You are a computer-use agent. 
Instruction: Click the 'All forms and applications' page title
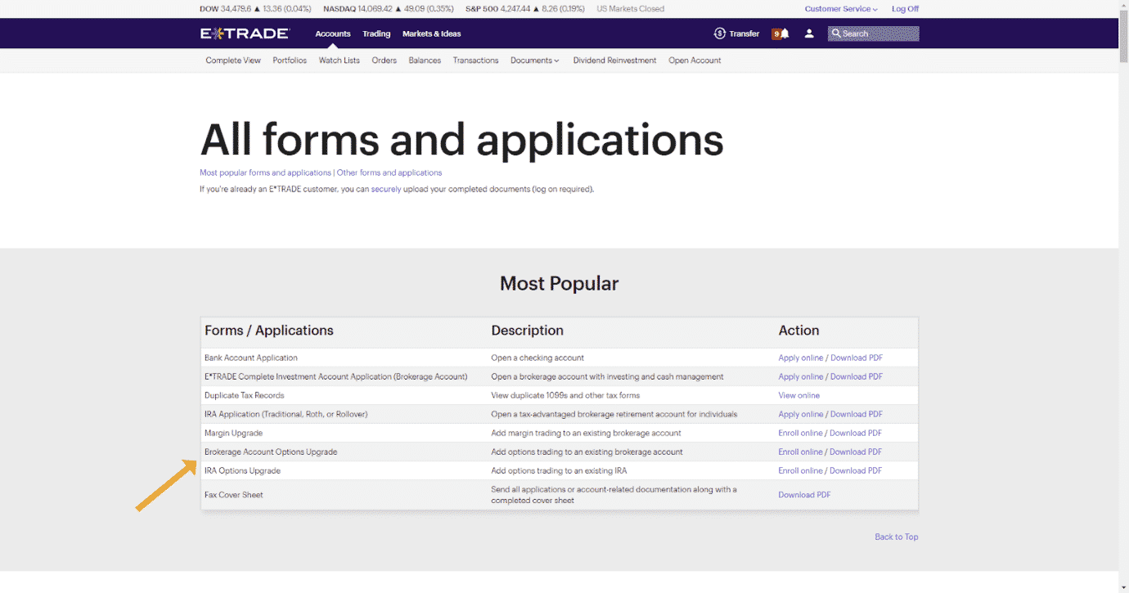462,139
